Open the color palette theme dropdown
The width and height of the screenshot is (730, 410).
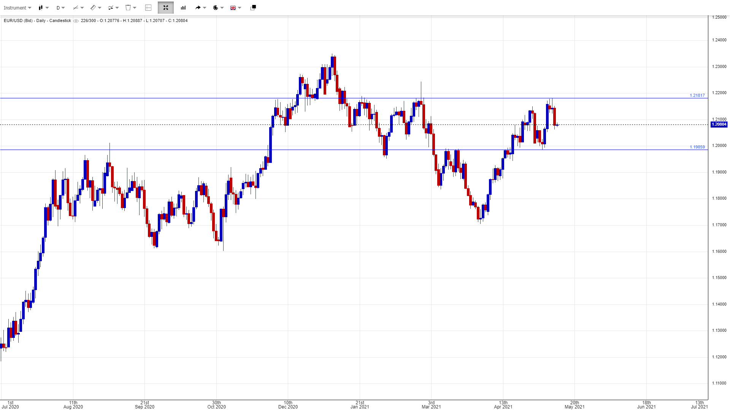[218, 8]
